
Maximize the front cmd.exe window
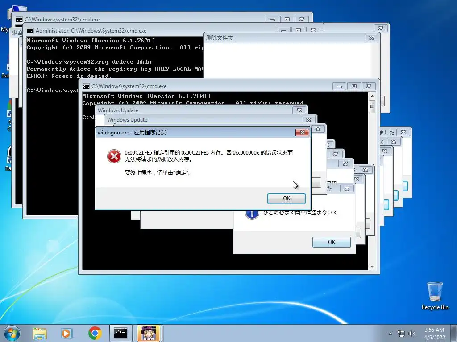click(354, 86)
